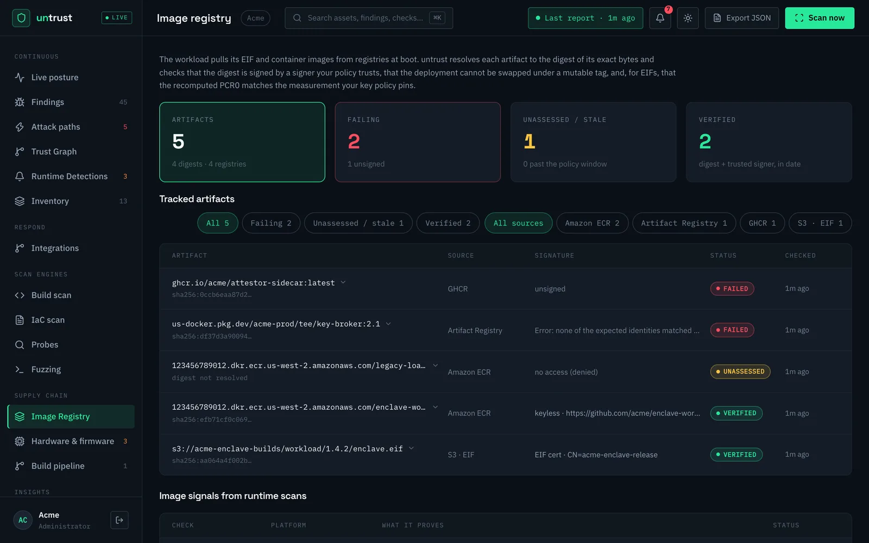Open Fuzzing scan engine
869x543 pixels.
coord(71,369)
